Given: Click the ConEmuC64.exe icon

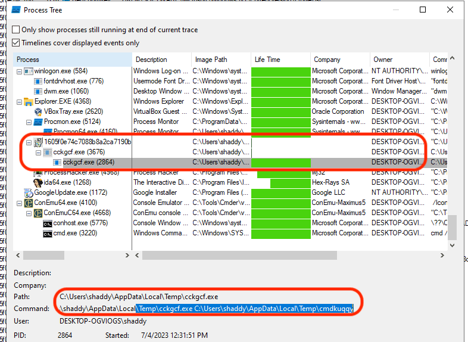Looking at the screenshot, I should tap(38, 213).
